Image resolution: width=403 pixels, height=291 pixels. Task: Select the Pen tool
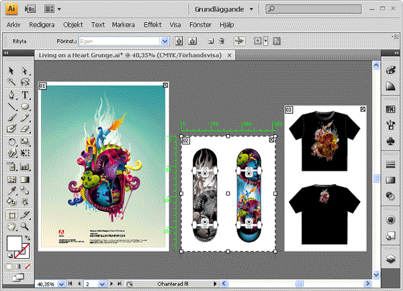11,95
